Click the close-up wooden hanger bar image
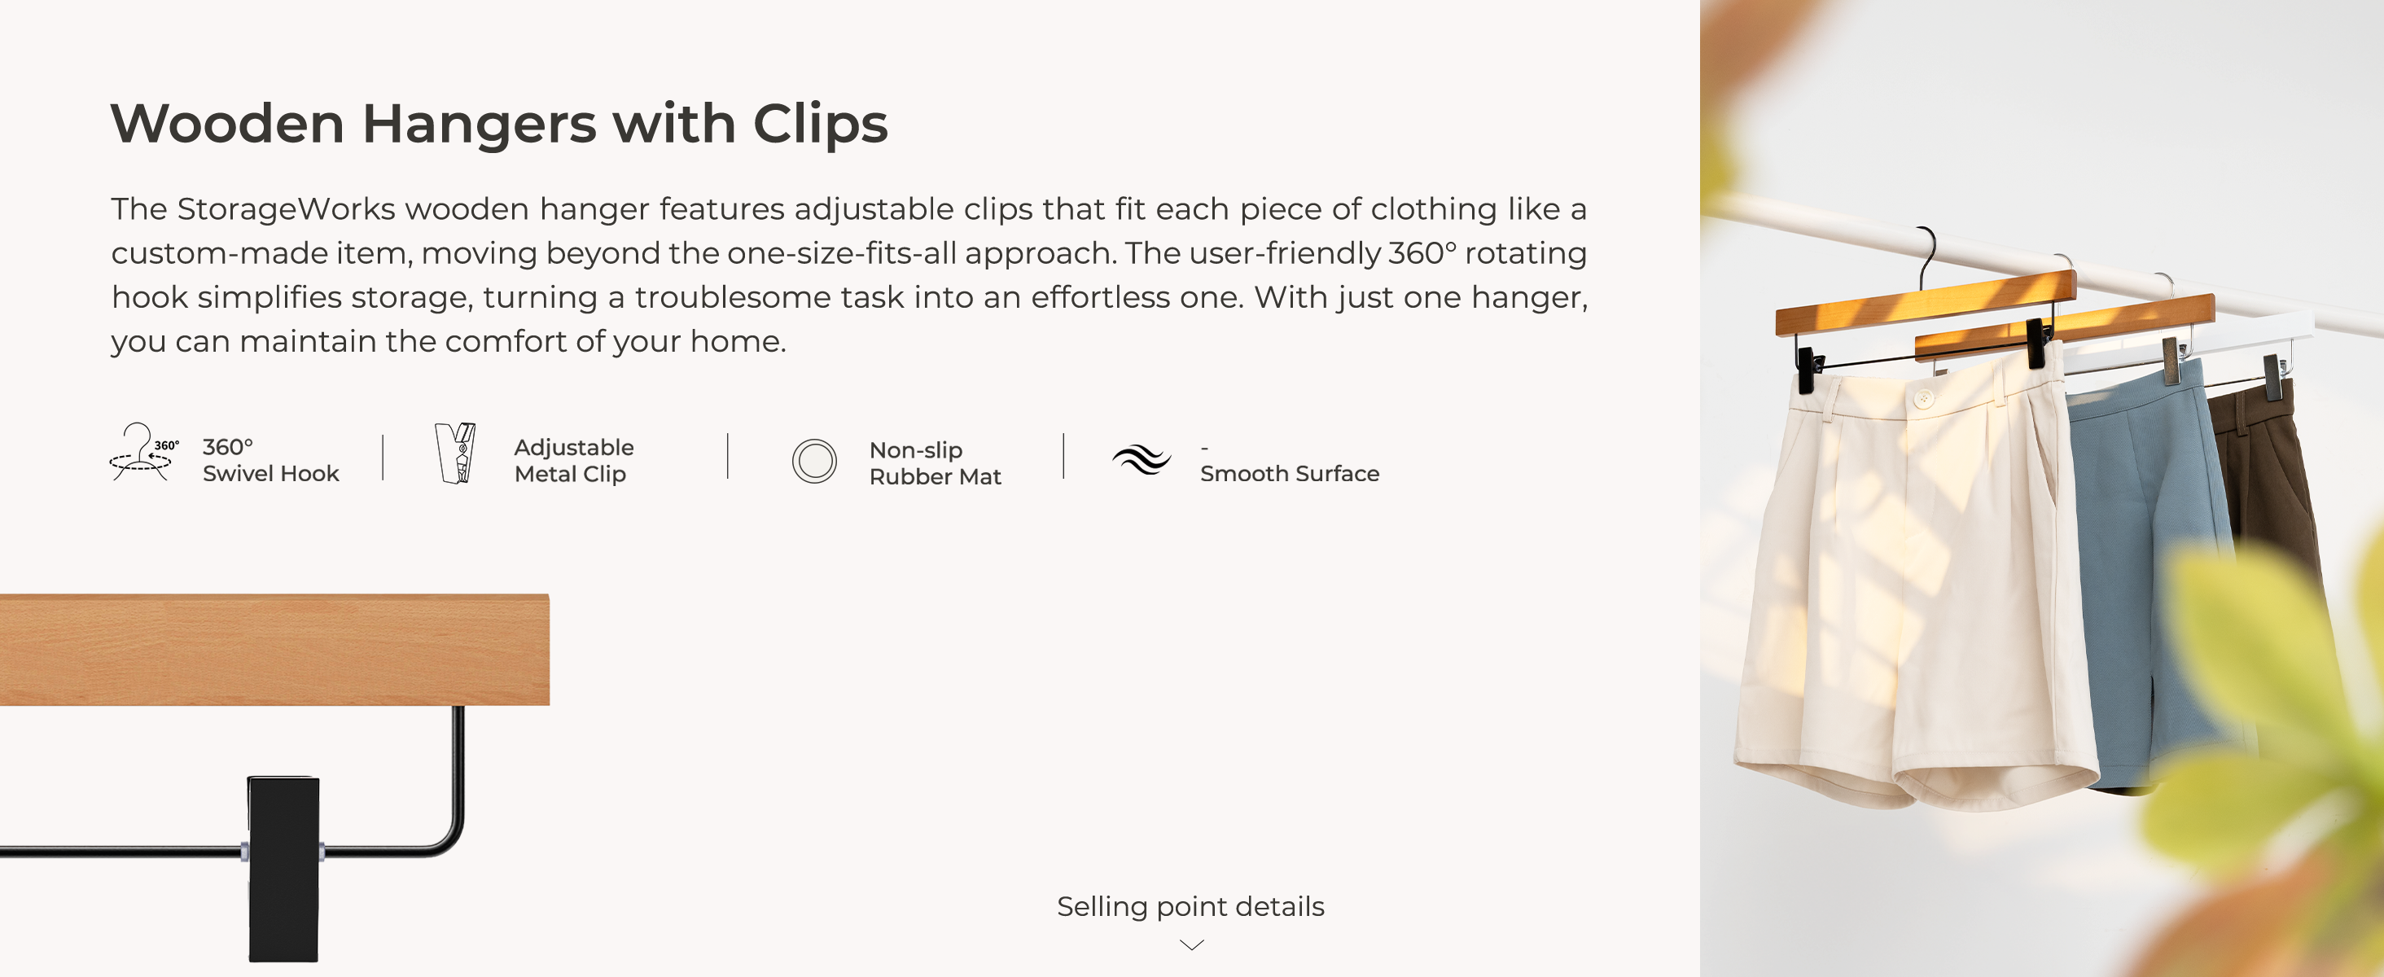2384x977 pixels. click(x=274, y=650)
